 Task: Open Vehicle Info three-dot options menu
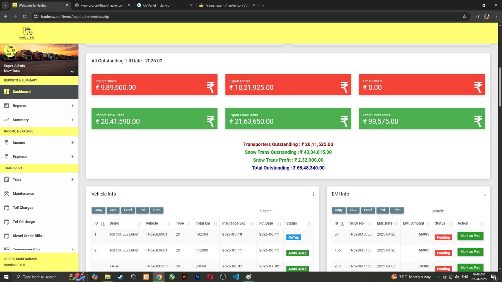[x=313, y=194]
